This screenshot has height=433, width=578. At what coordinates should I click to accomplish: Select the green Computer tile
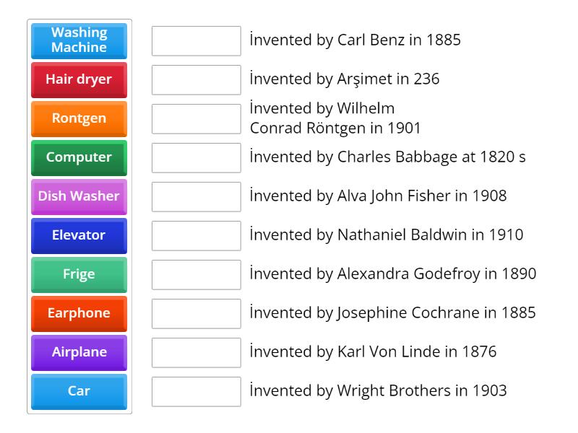pyautogui.click(x=79, y=157)
